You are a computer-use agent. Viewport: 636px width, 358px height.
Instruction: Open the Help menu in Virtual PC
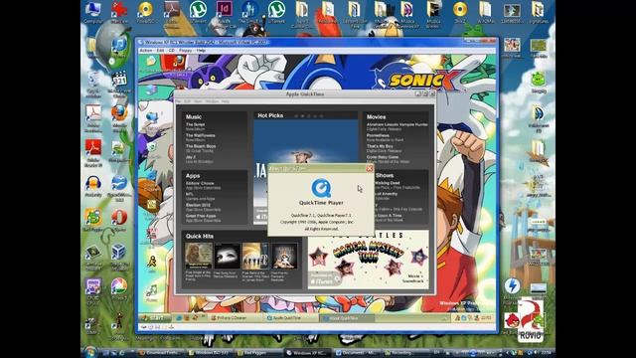pyautogui.click(x=201, y=51)
